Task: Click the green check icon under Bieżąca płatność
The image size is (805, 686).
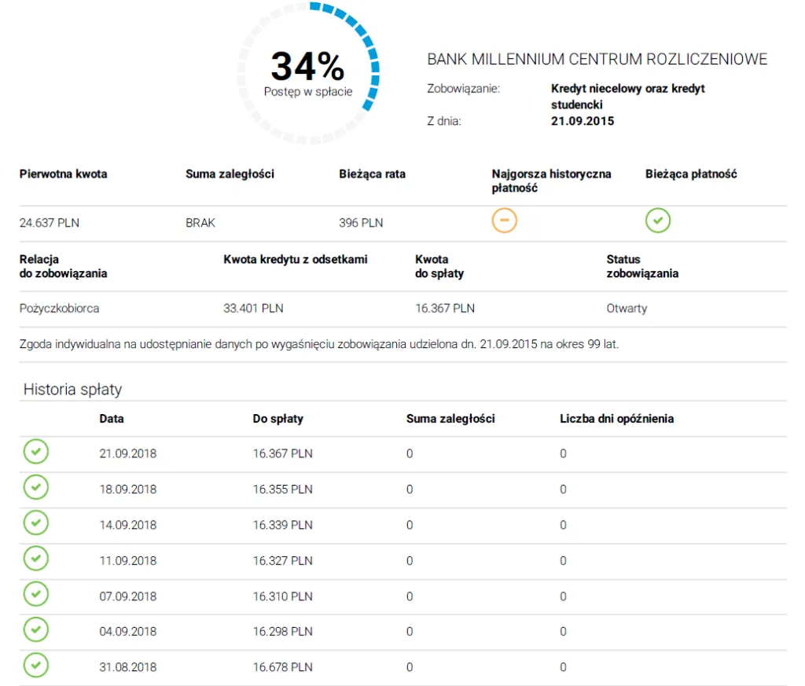Action: [x=658, y=221]
